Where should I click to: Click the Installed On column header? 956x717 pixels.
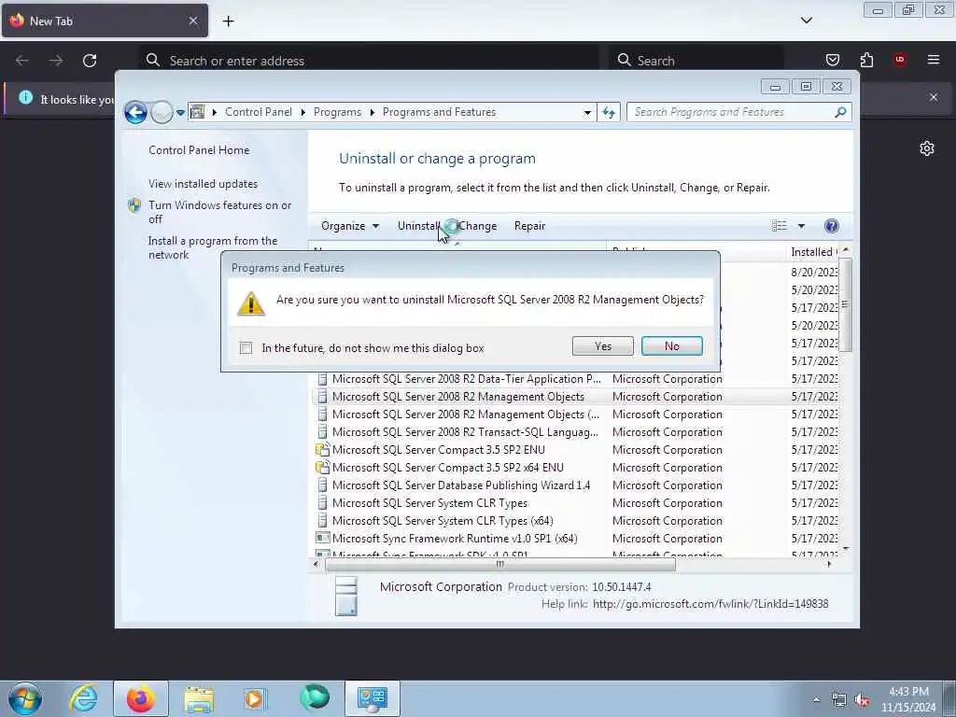click(x=813, y=252)
